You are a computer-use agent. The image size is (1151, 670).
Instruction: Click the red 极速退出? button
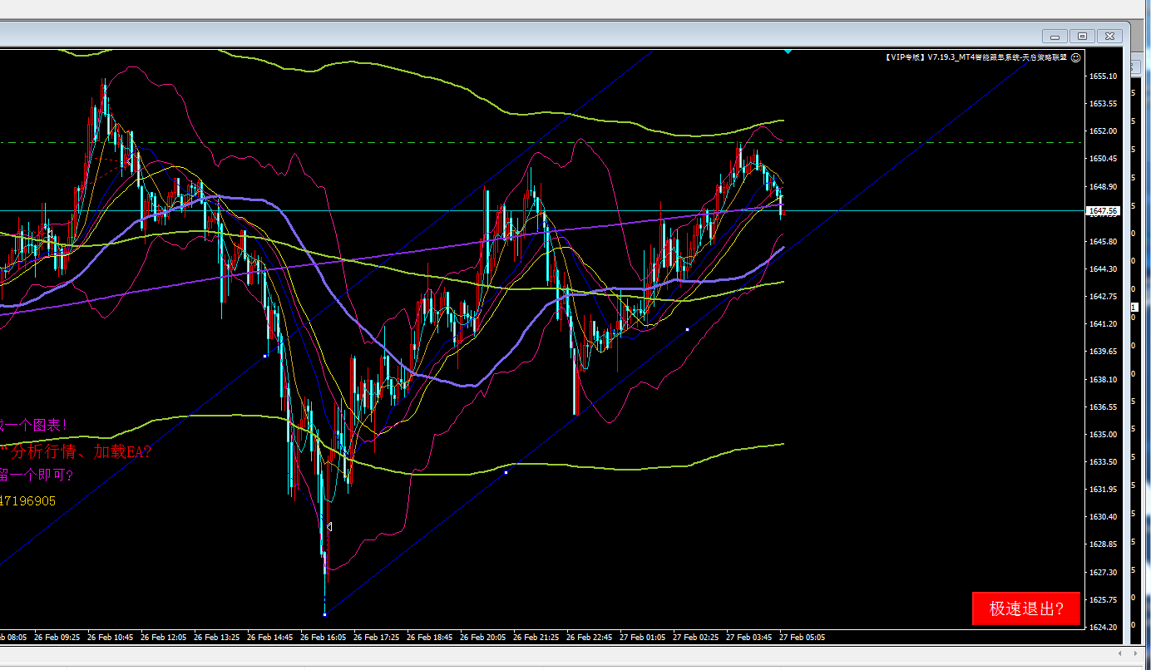(1026, 608)
